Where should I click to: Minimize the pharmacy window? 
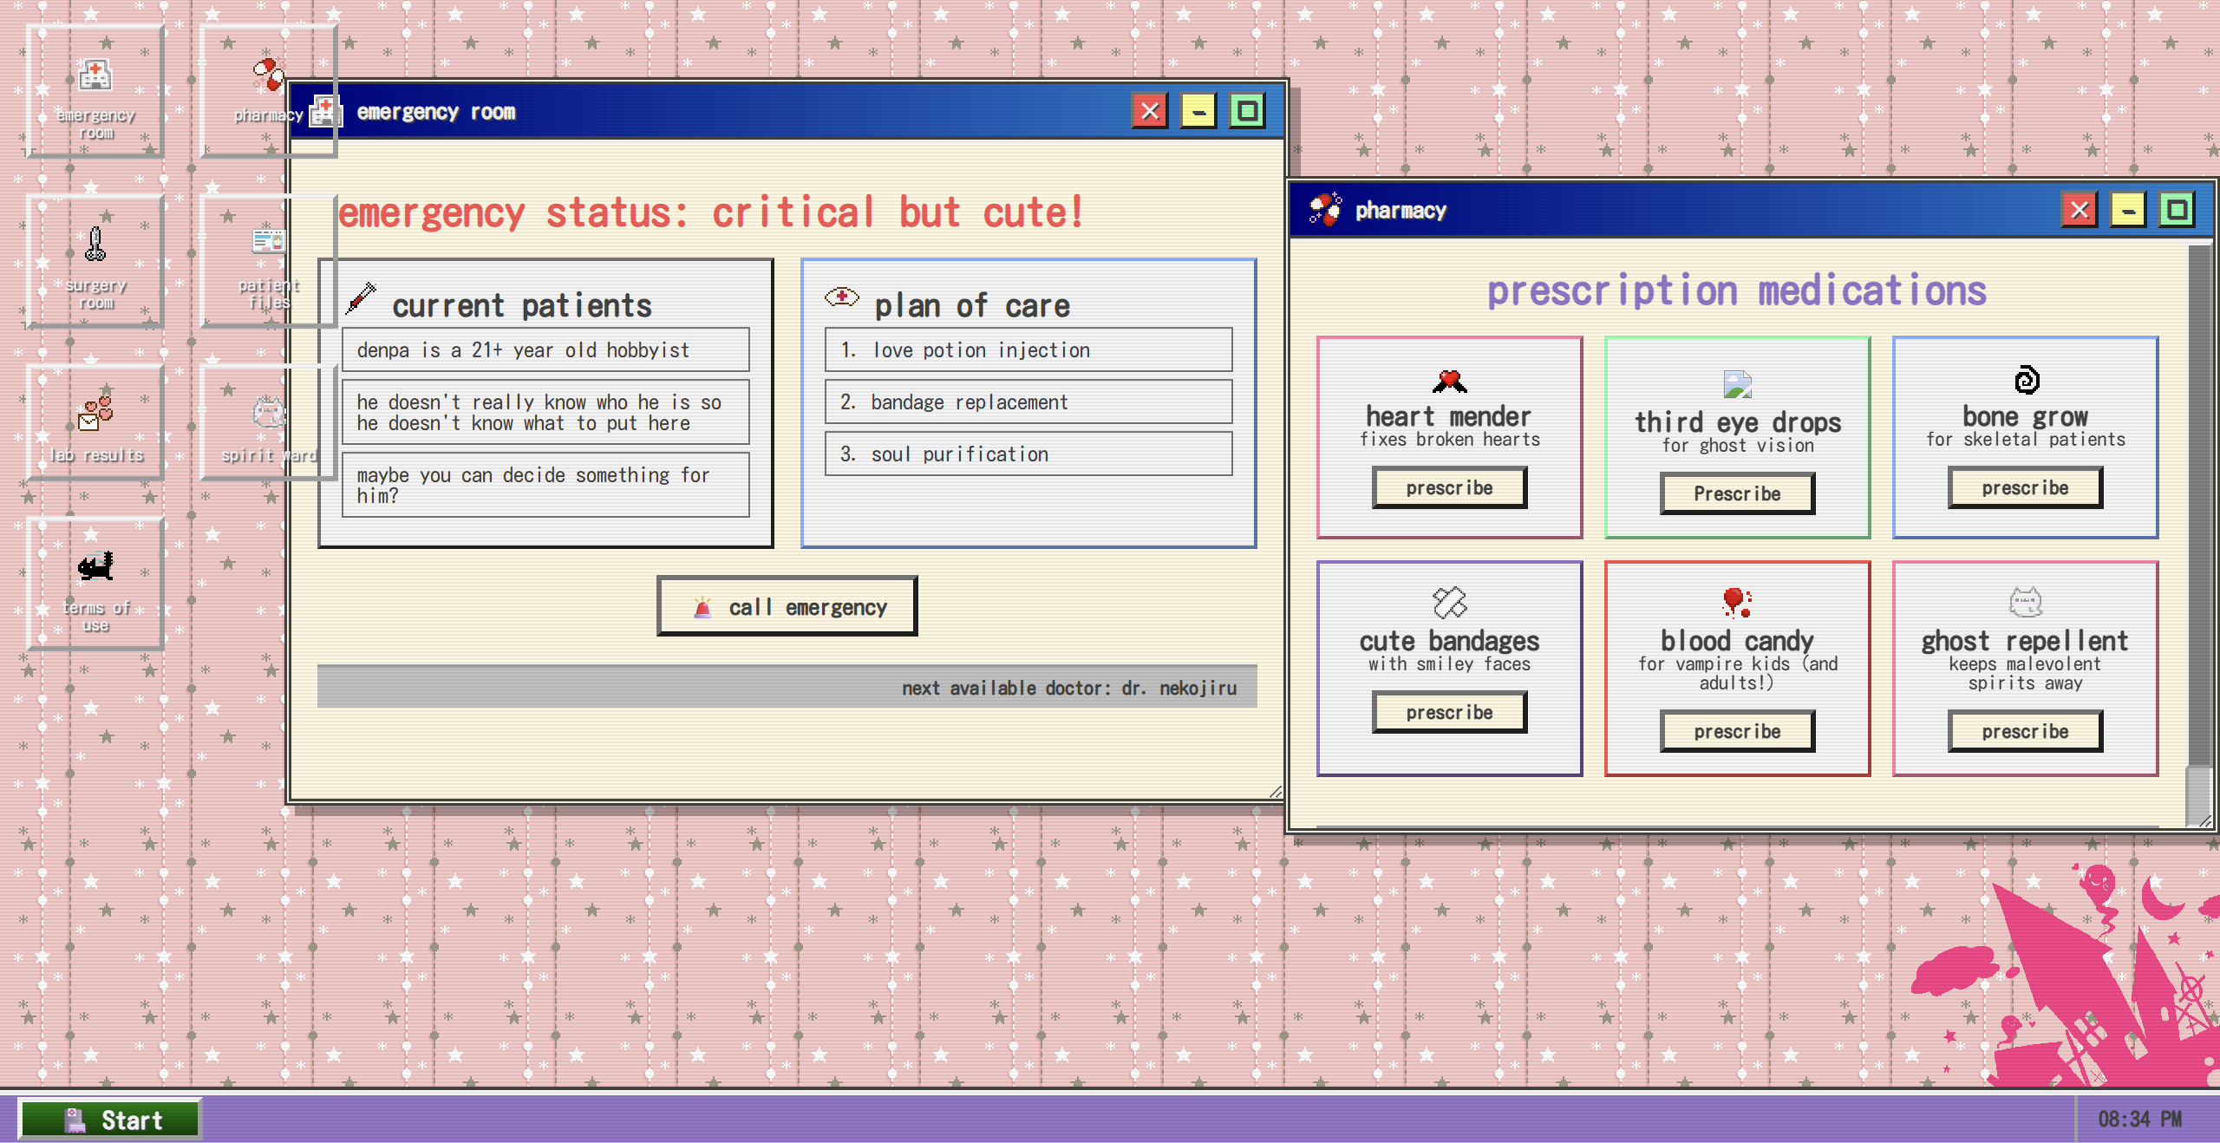tap(2128, 210)
